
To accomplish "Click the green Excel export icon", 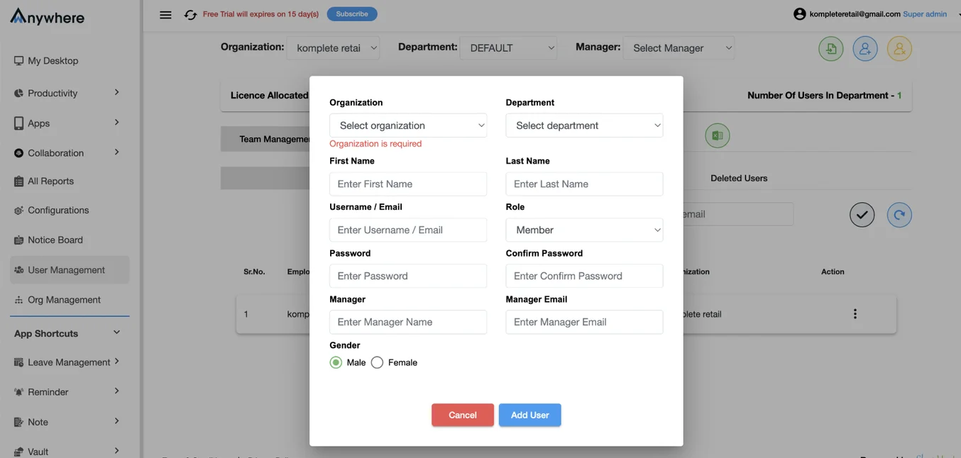I will tap(718, 135).
